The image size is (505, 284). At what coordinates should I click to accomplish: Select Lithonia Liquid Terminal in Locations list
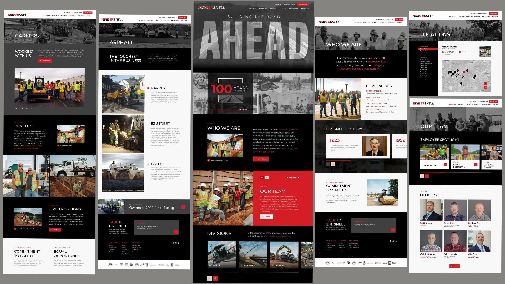426,63
